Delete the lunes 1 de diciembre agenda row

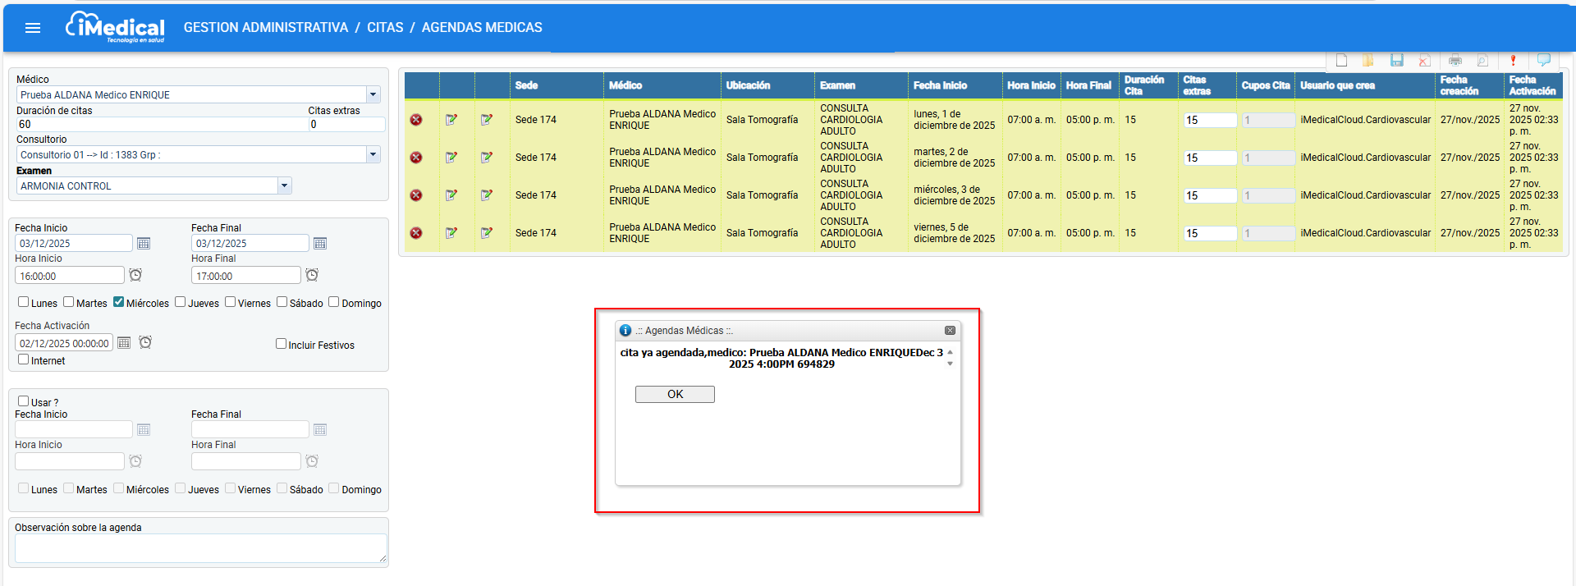coord(416,120)
